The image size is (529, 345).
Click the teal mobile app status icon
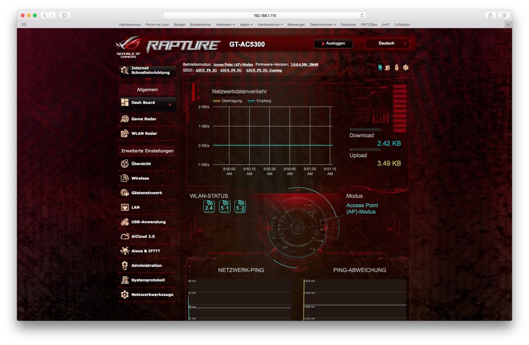tap(380, 67)
